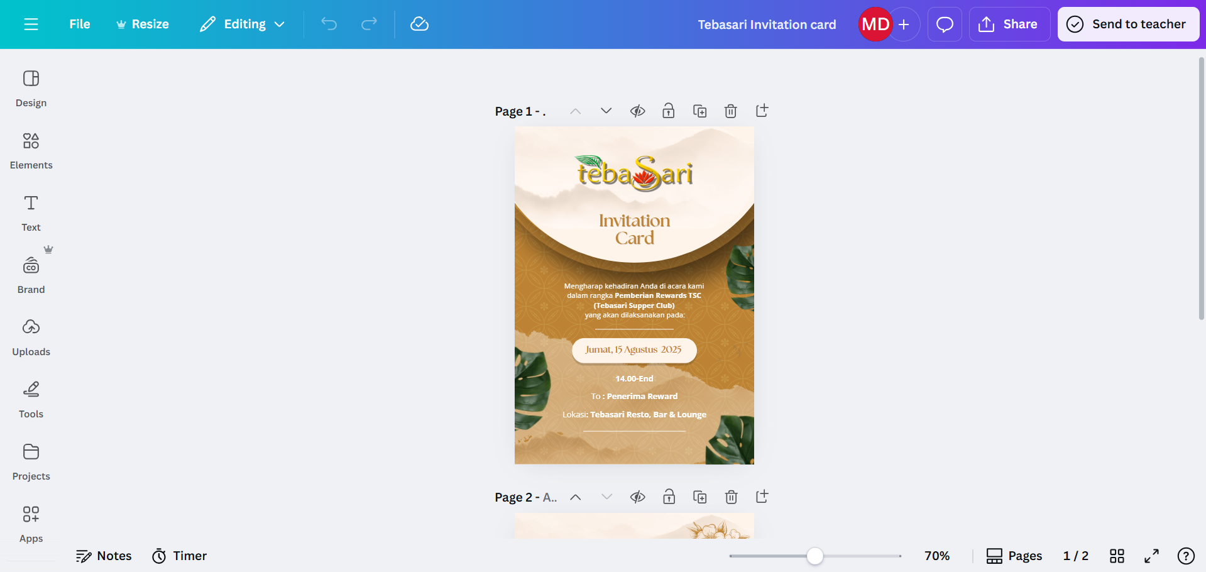
Task: Click the zoom slider handle
Action: [x=814, y=556]
